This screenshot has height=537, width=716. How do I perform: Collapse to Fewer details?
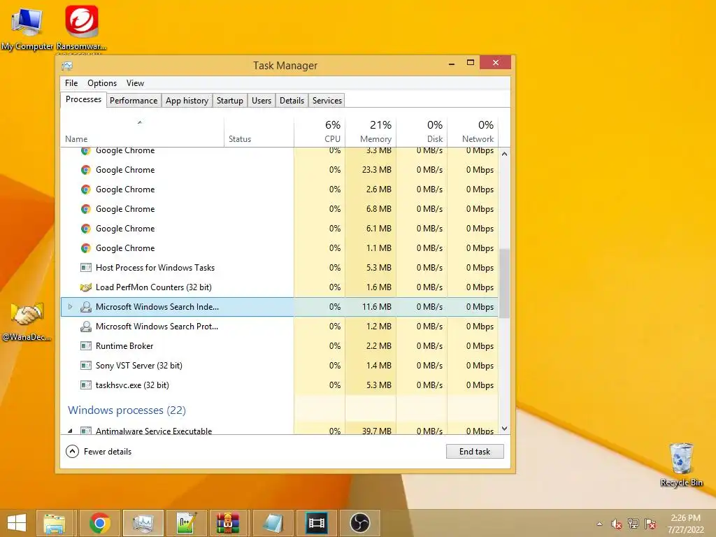pos(99,452)
